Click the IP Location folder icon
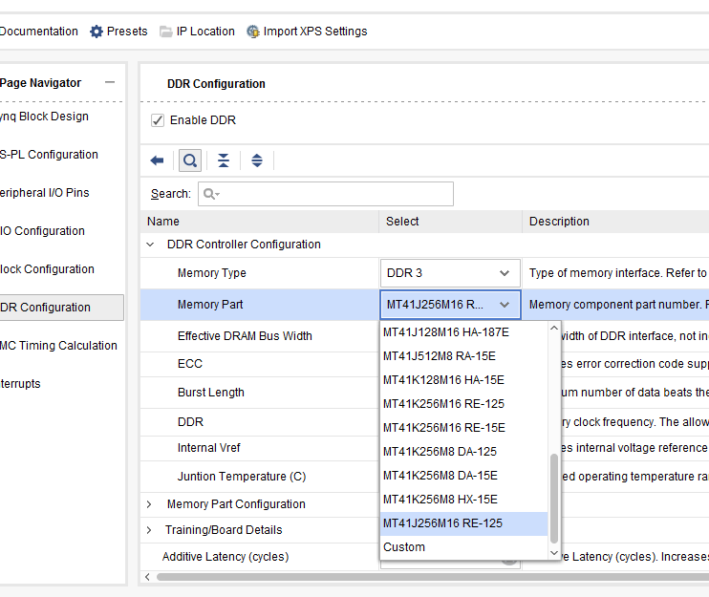The height and width of the screenshot is (597, 709). 166,32
